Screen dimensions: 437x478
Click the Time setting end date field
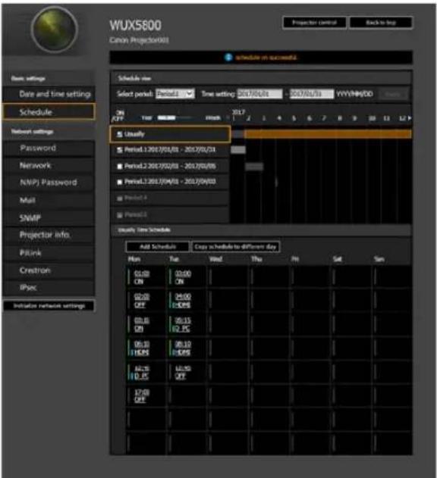coord(312,94)
